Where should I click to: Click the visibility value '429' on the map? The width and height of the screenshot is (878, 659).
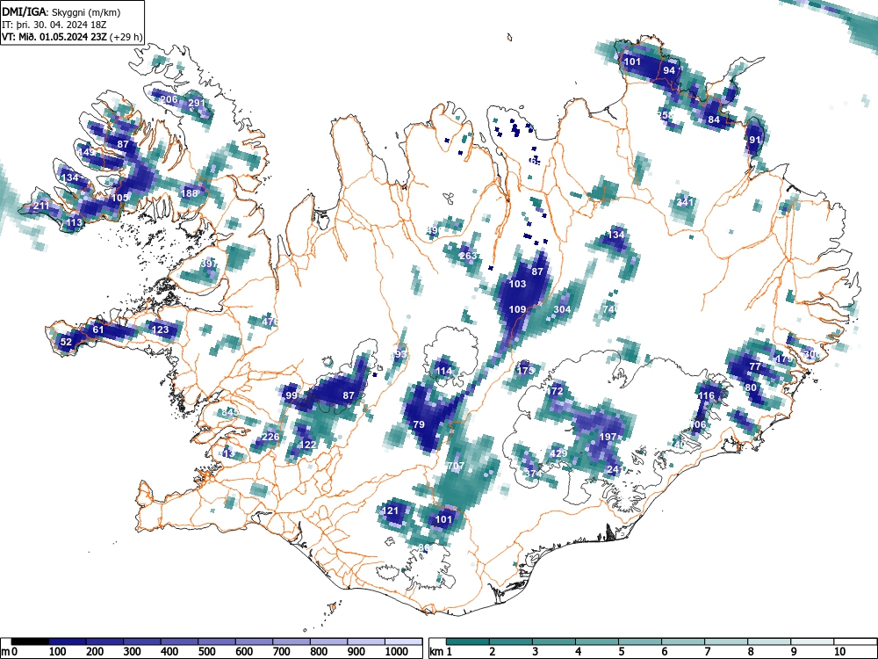pos(558,454)
